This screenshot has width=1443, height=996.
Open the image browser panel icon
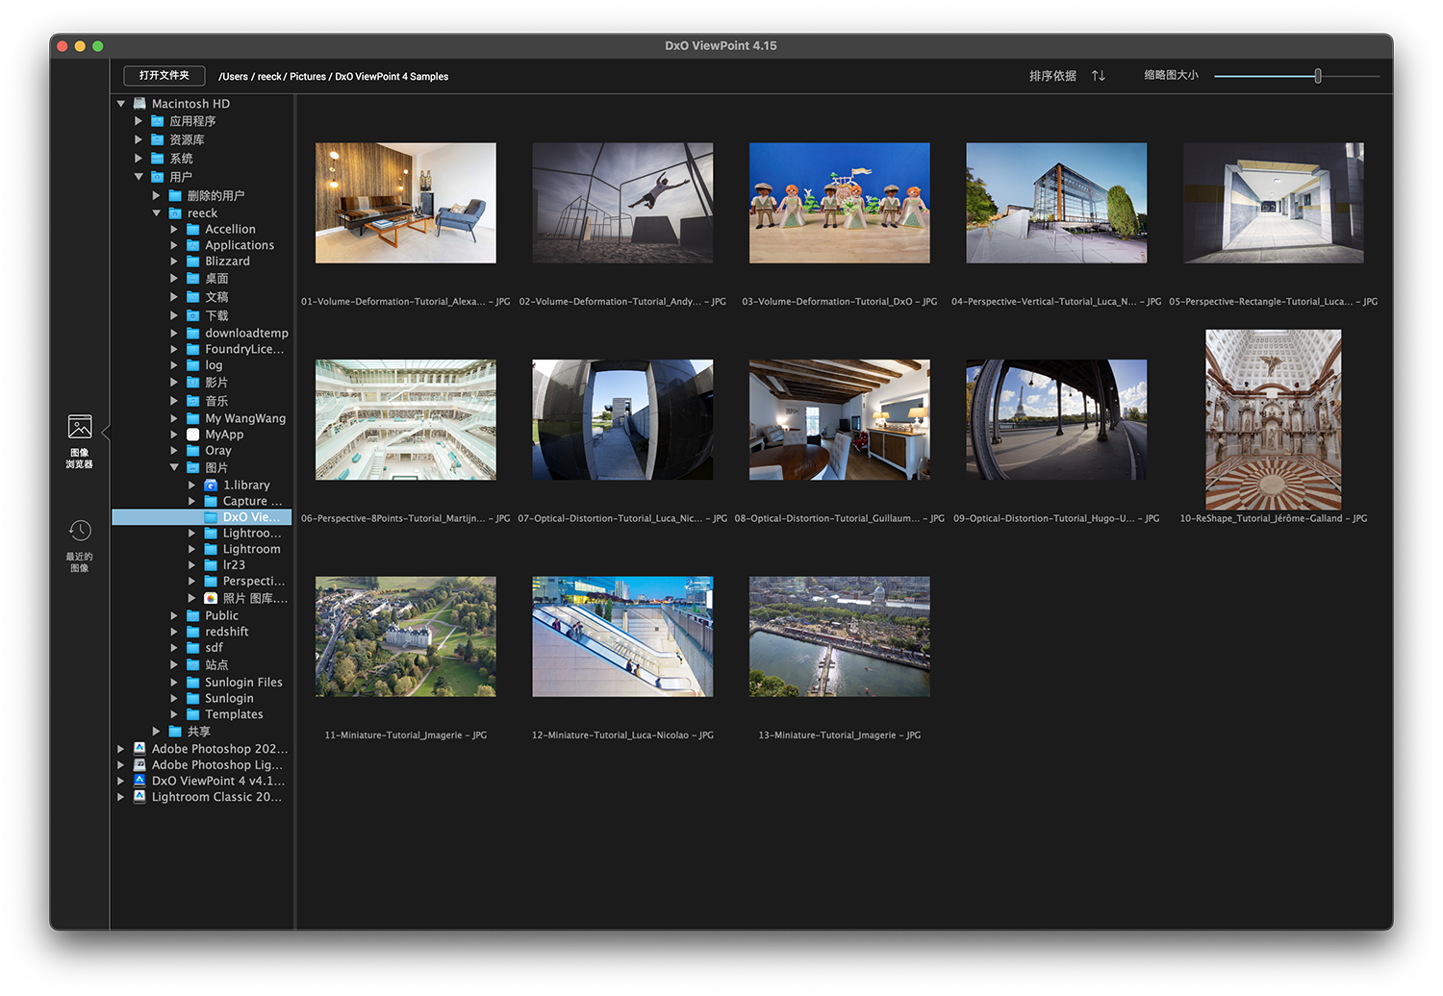[x=80, y=428]
